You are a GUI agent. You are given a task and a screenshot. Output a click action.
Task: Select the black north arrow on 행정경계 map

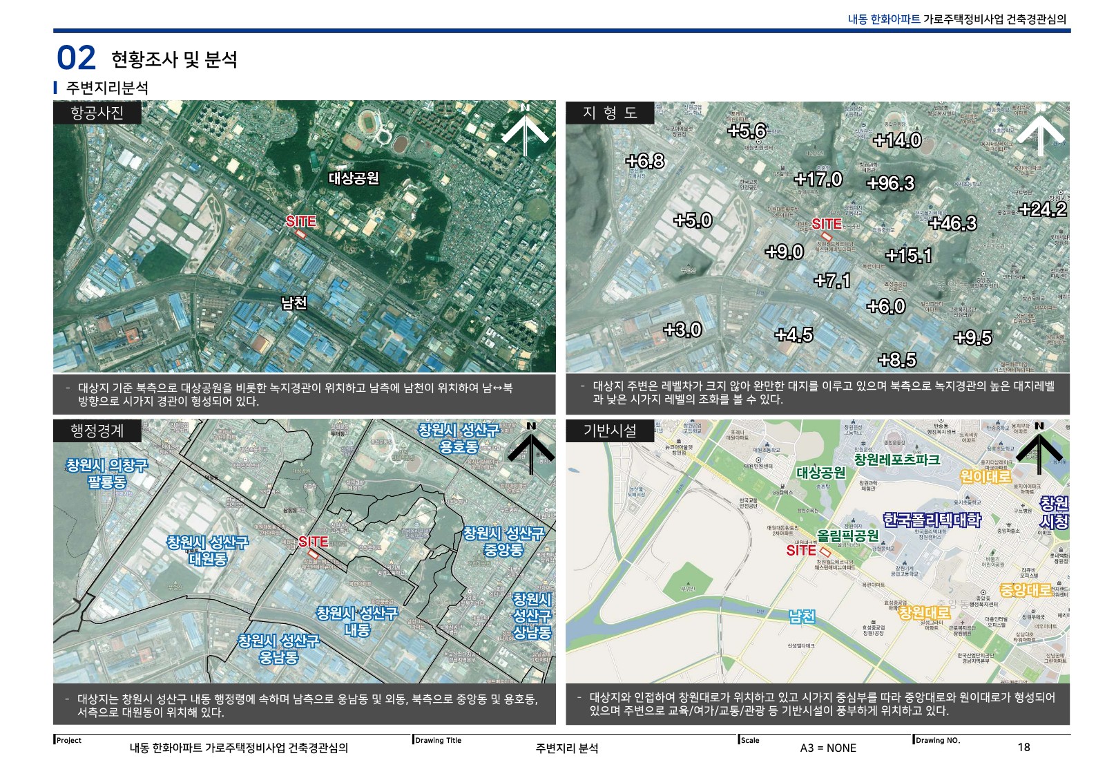click(531, 448)
